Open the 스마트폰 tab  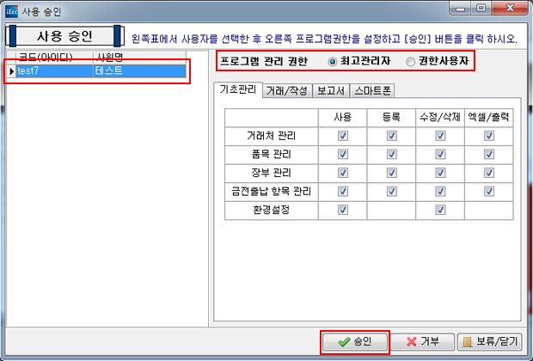(x=372, y=89)
